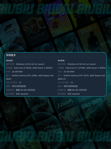Select 宽带互联网连接 in the 推荐配置 column
Viewport: 111px width, 149px height.
pyautogui.click(x=71, y=86)
